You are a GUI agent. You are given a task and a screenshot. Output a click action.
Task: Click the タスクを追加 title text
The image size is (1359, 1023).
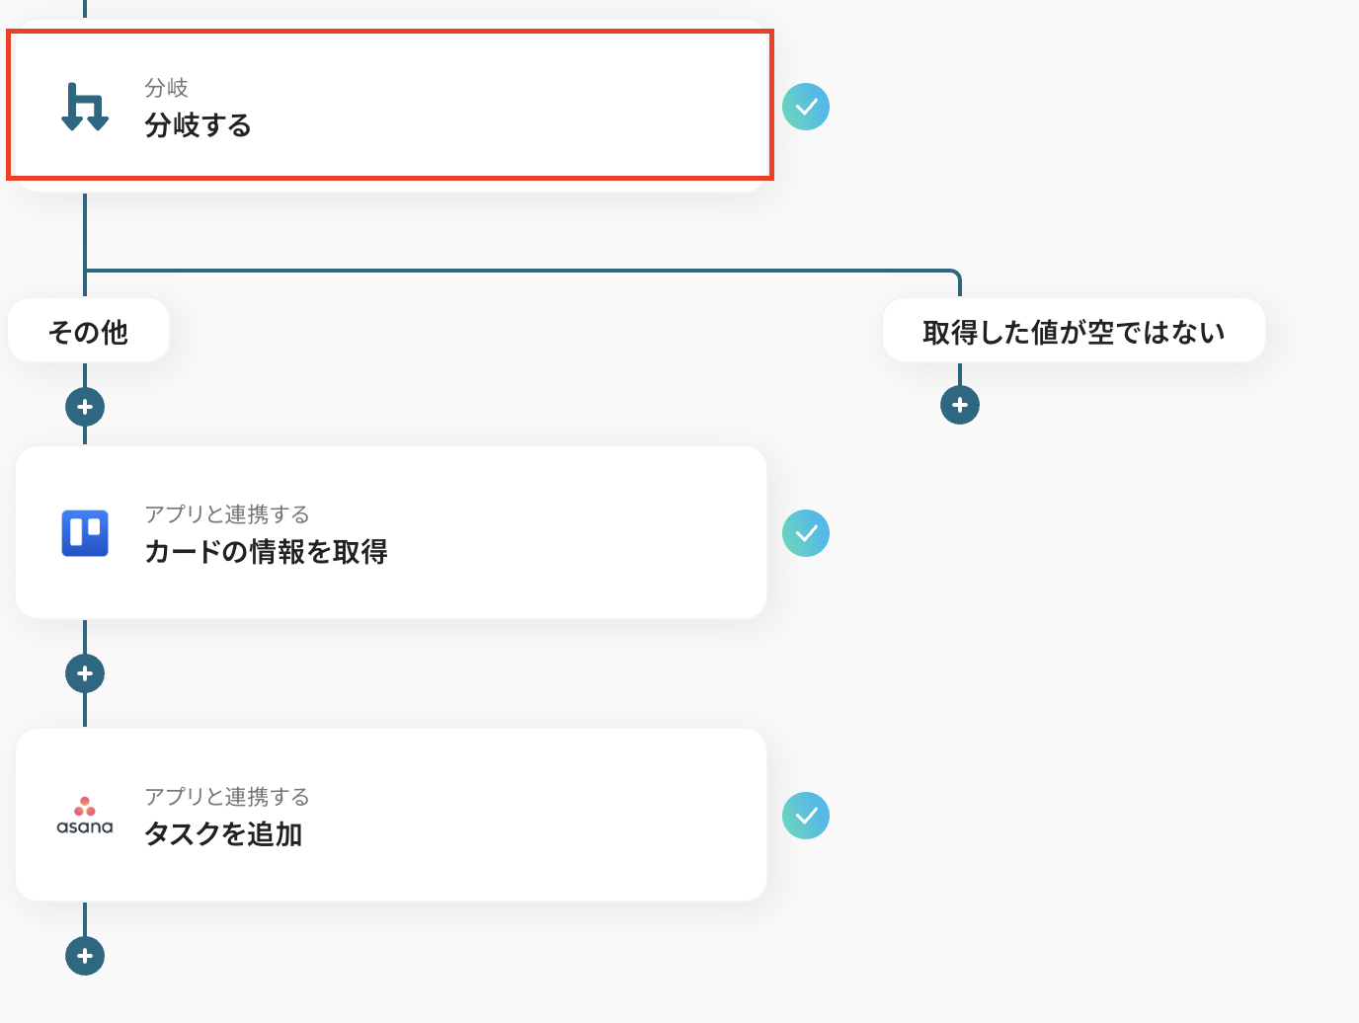[223, 834]
